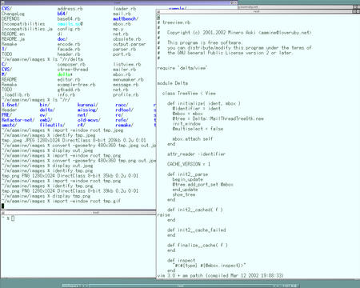360x288 pixels.
Task: Click the bottom-left terminal window title bar
Action: (x=78, y=213)
